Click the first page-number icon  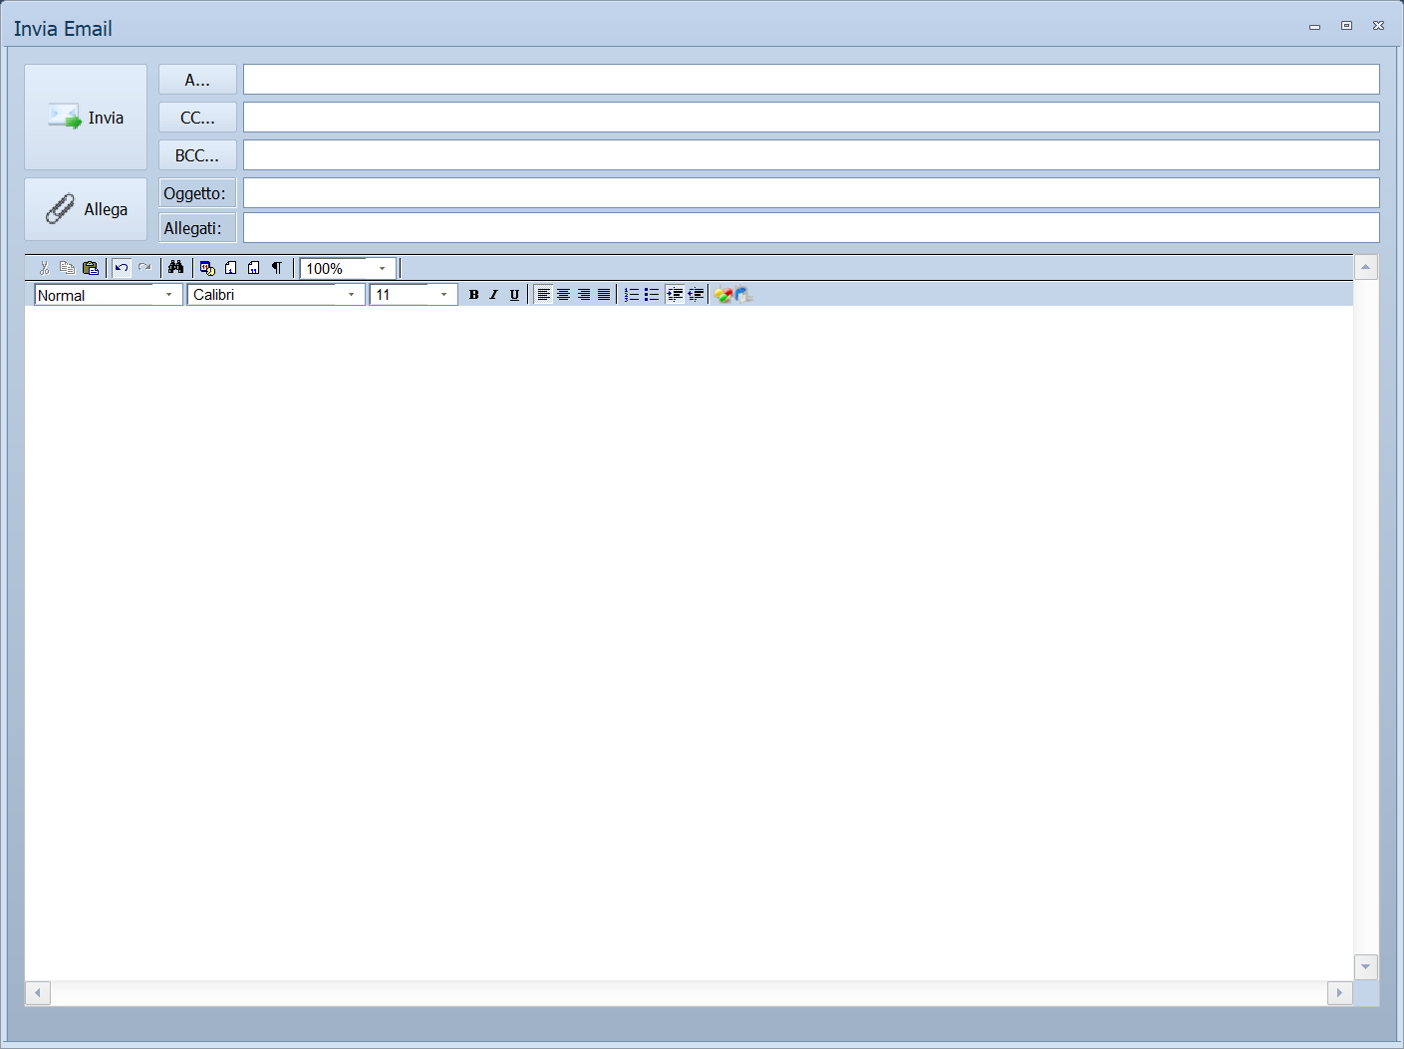tap(230, 268)
